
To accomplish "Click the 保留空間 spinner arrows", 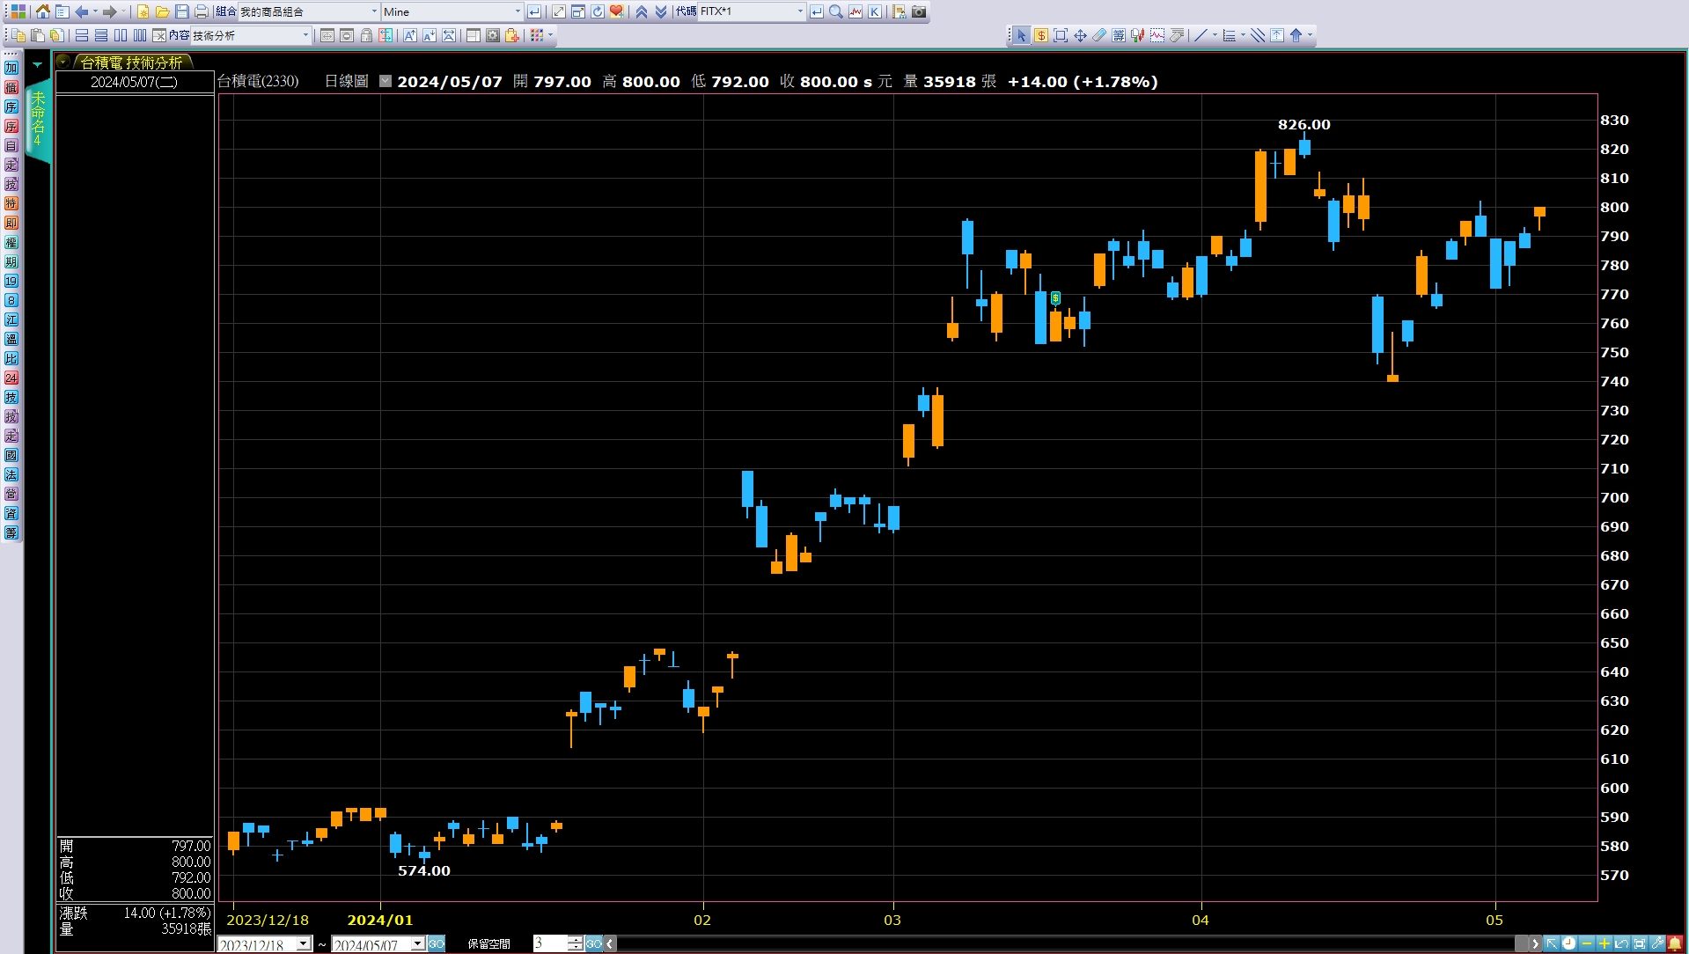I will click(x=575, y=943).
